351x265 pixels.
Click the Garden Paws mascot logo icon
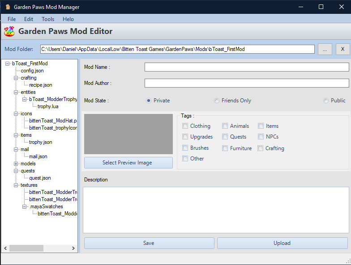9,31
